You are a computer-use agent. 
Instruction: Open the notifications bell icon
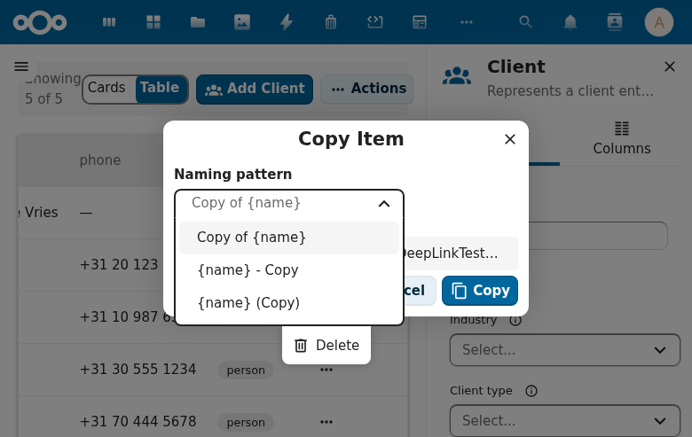570,22
